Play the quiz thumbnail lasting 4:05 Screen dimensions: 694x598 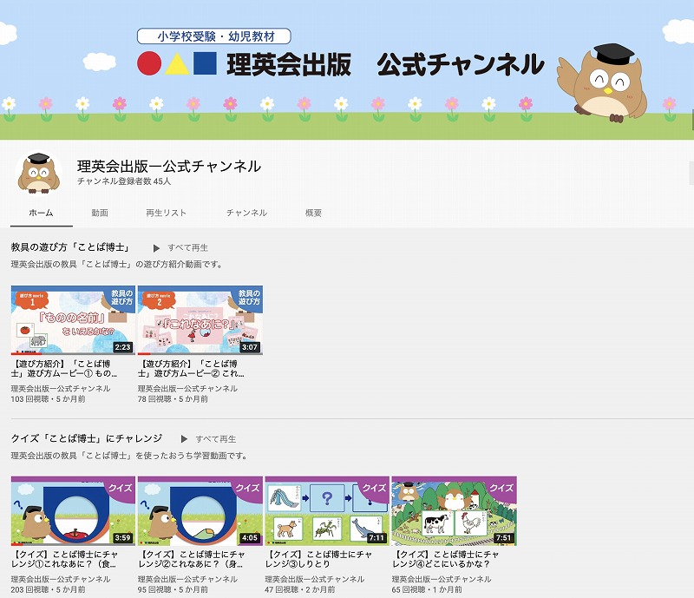pyautogui.click(x=200, y=510)
